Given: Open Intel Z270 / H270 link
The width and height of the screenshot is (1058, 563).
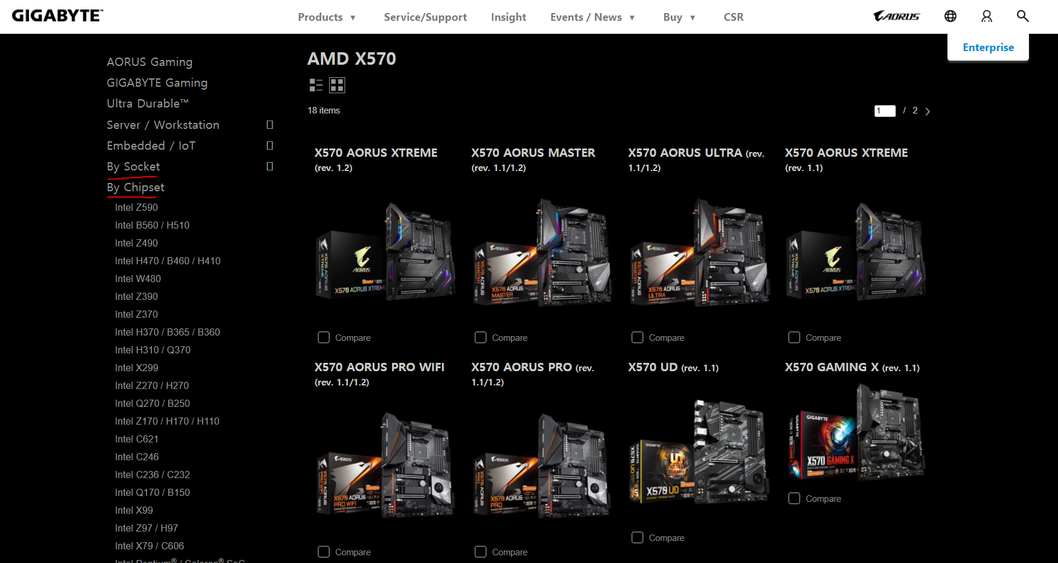Looking at the screenshot, I should point(152,385).
